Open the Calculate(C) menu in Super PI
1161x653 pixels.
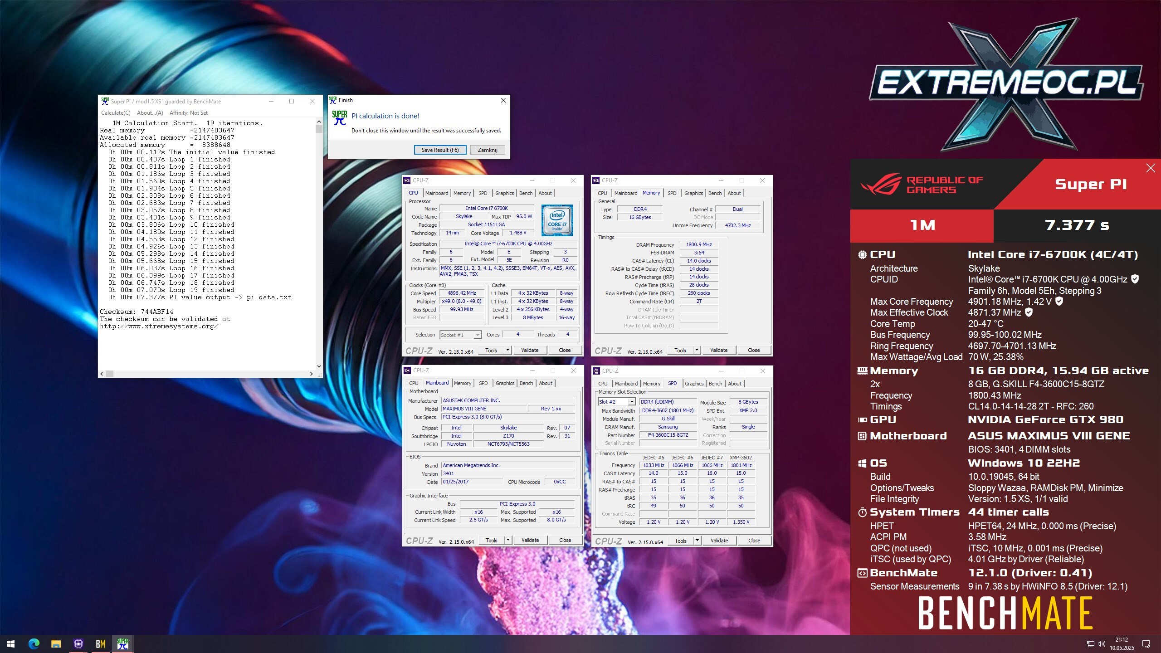coord(116,113)
